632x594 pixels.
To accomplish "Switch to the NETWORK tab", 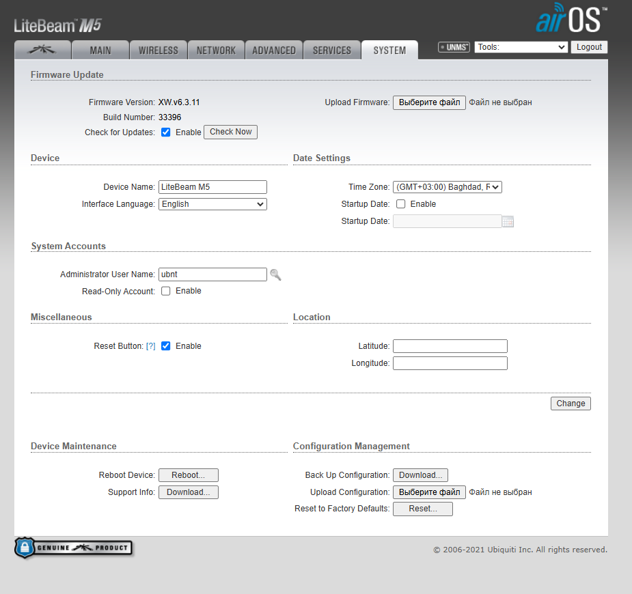I will pos(216,50).
